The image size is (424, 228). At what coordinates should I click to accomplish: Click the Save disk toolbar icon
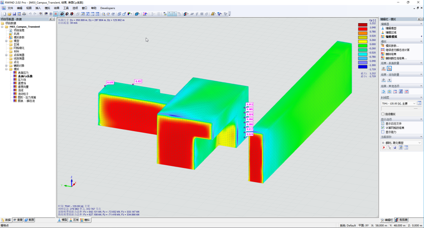(x=15, y=14)
